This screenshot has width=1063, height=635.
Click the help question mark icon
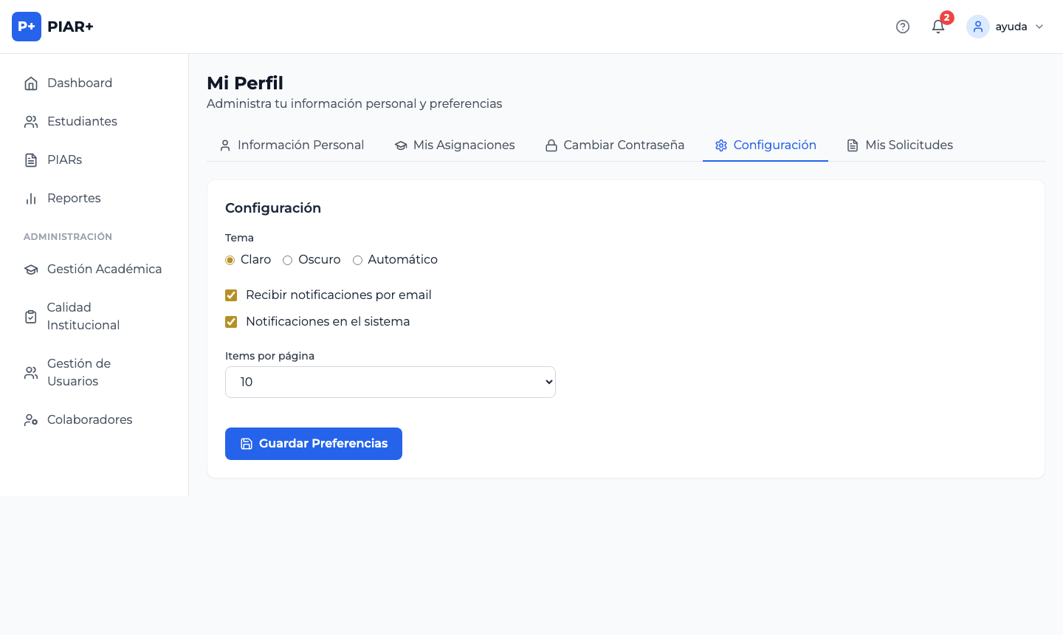coord(902,27)
